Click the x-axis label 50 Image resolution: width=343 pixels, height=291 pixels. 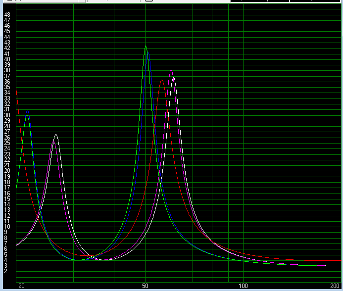[x=146, y=286]
